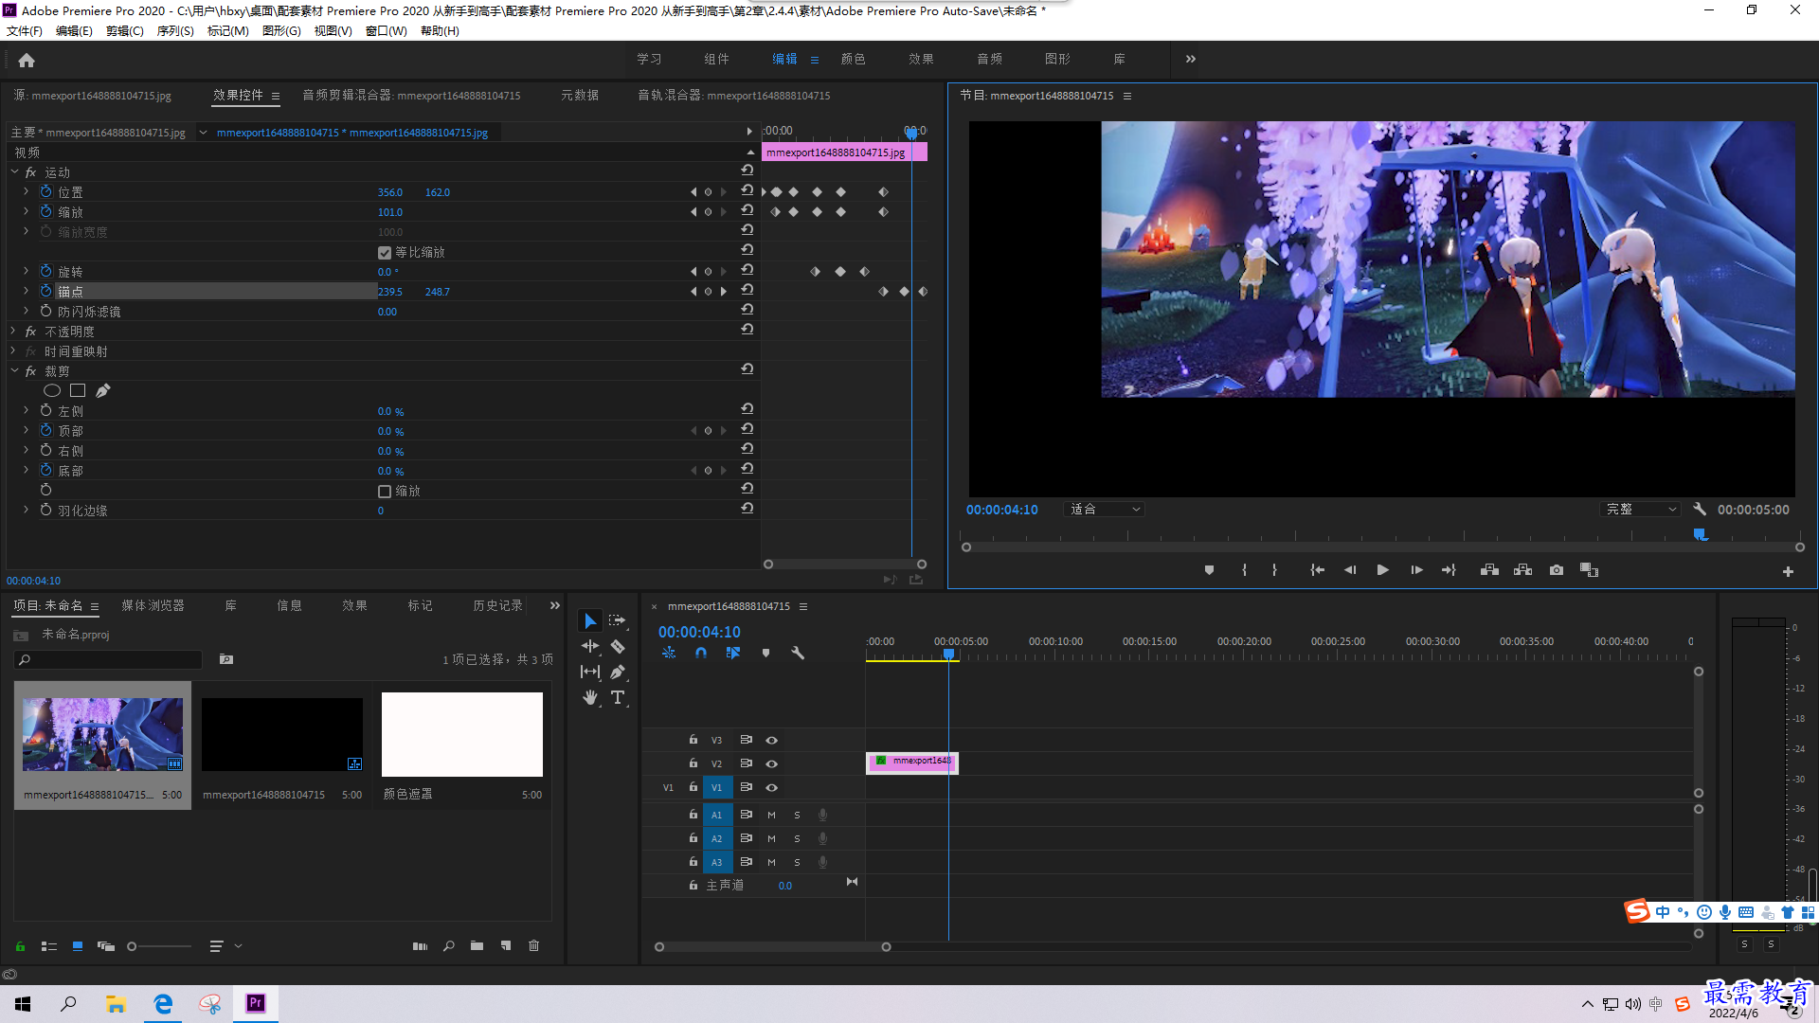
Task: Toggle snap magnet in timeline
Action: click(701, 653)
